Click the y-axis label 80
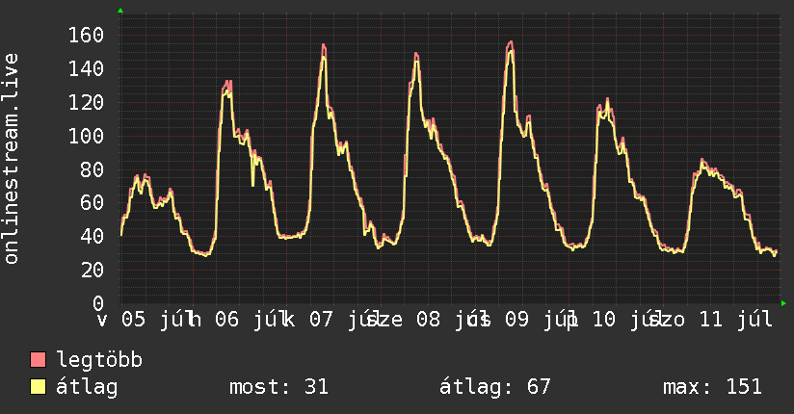The width and height of the screenshot is (794, 414). (x=93, y=169)
